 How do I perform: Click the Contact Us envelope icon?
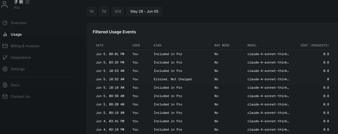5,97
